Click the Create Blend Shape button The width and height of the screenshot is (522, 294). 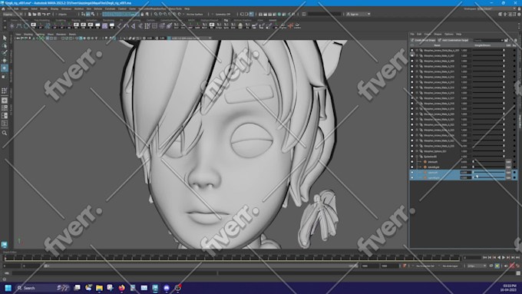click(x=423, y=40)
